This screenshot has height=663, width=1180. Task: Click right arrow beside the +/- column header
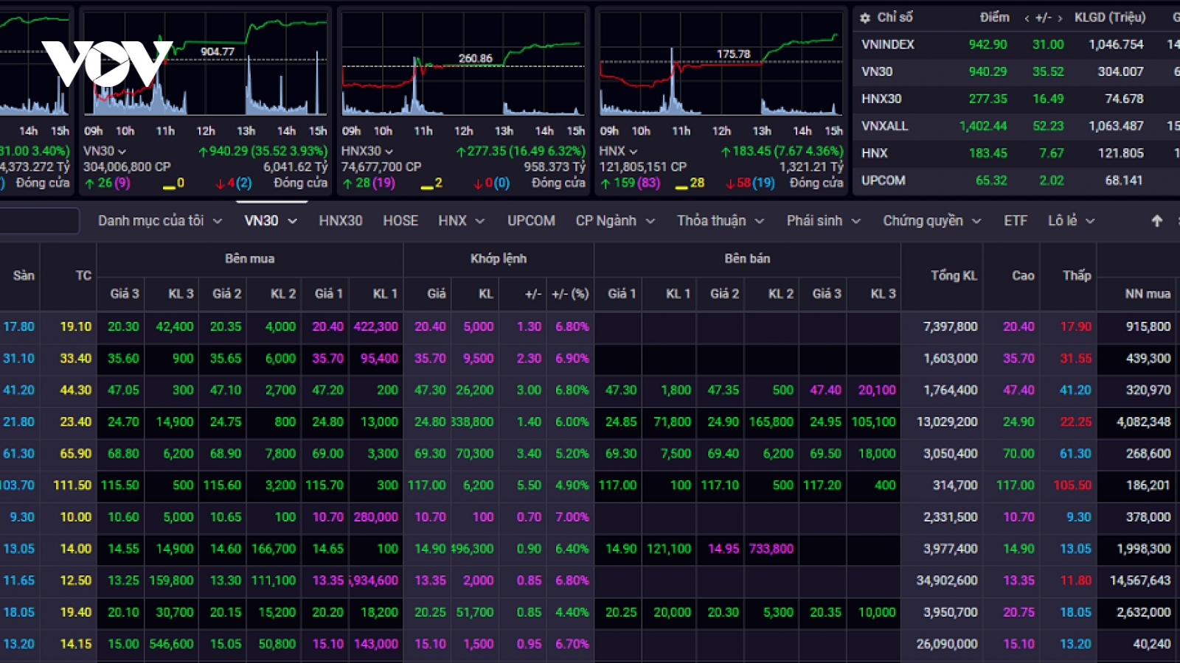point(1060,18)
